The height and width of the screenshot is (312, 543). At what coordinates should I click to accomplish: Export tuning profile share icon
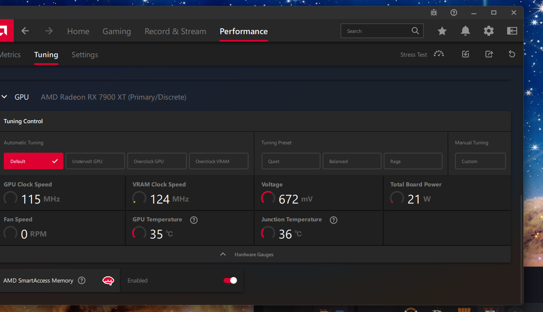click(x=489, y=54)
